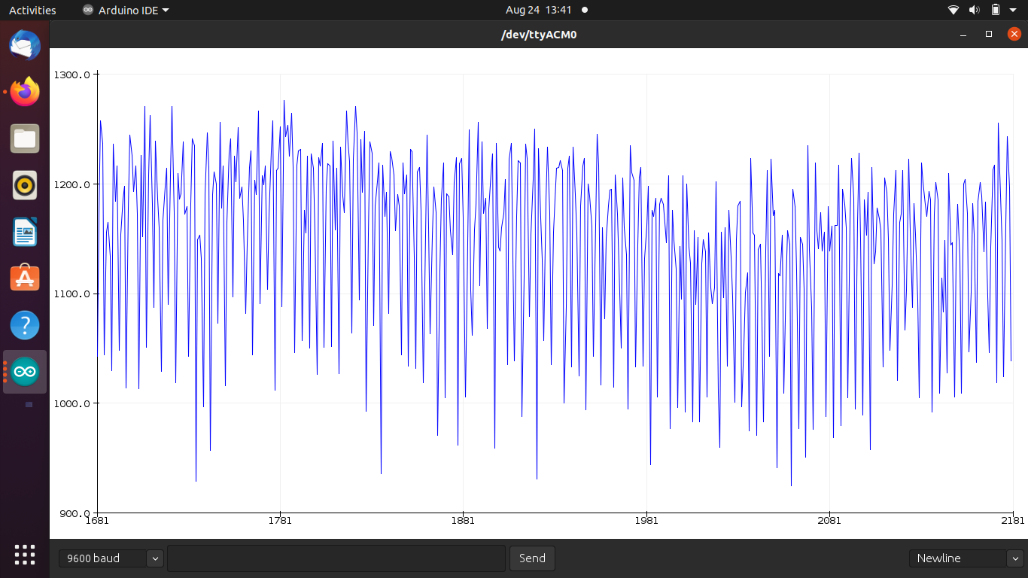This screenshot has height=578, width=1028.
Task: Open Ubuntu Software store icon
Action: (25, 278)
